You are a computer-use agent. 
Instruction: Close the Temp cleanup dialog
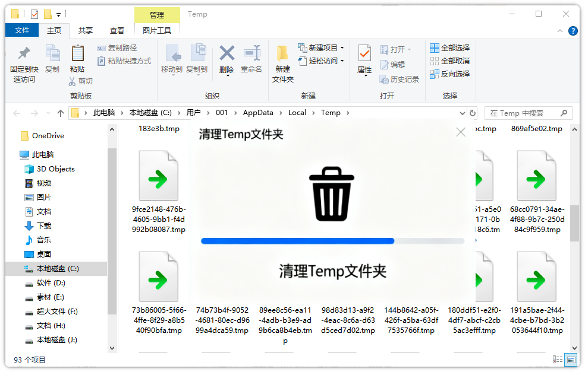pyautogui.click(x=461, y=132)
